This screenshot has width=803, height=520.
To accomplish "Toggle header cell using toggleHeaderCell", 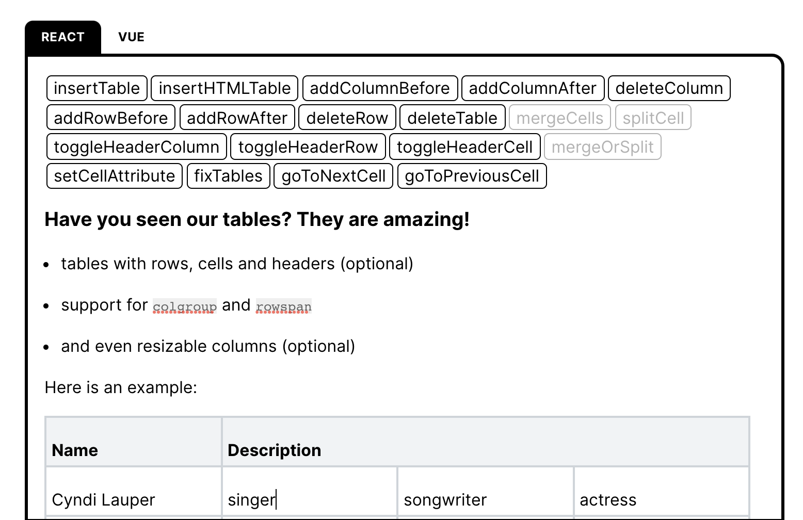I will 465,147.
